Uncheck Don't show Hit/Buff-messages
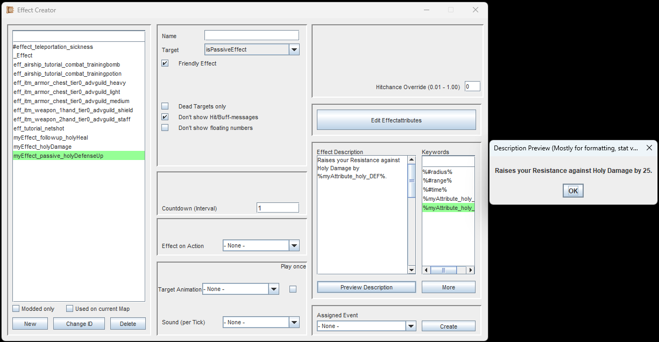This screenshot has width=659, height=342. (165, 117)
